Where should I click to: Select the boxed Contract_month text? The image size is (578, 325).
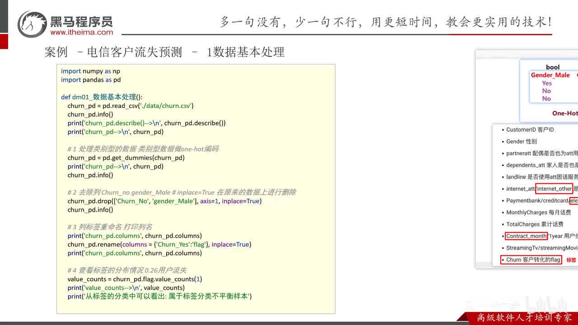[x=526, y=236]
